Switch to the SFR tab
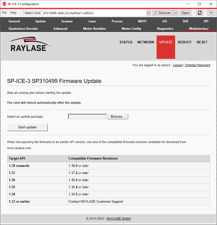This screenshot has width=217, height=225. 185,21
